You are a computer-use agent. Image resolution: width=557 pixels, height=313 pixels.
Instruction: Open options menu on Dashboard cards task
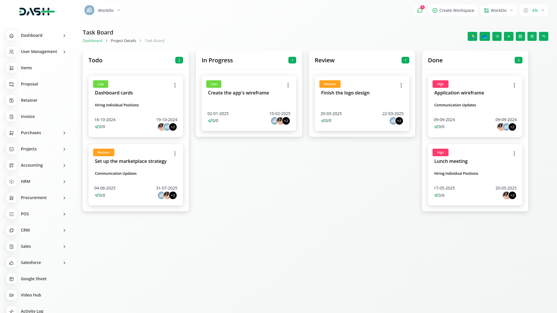[175, 85]
